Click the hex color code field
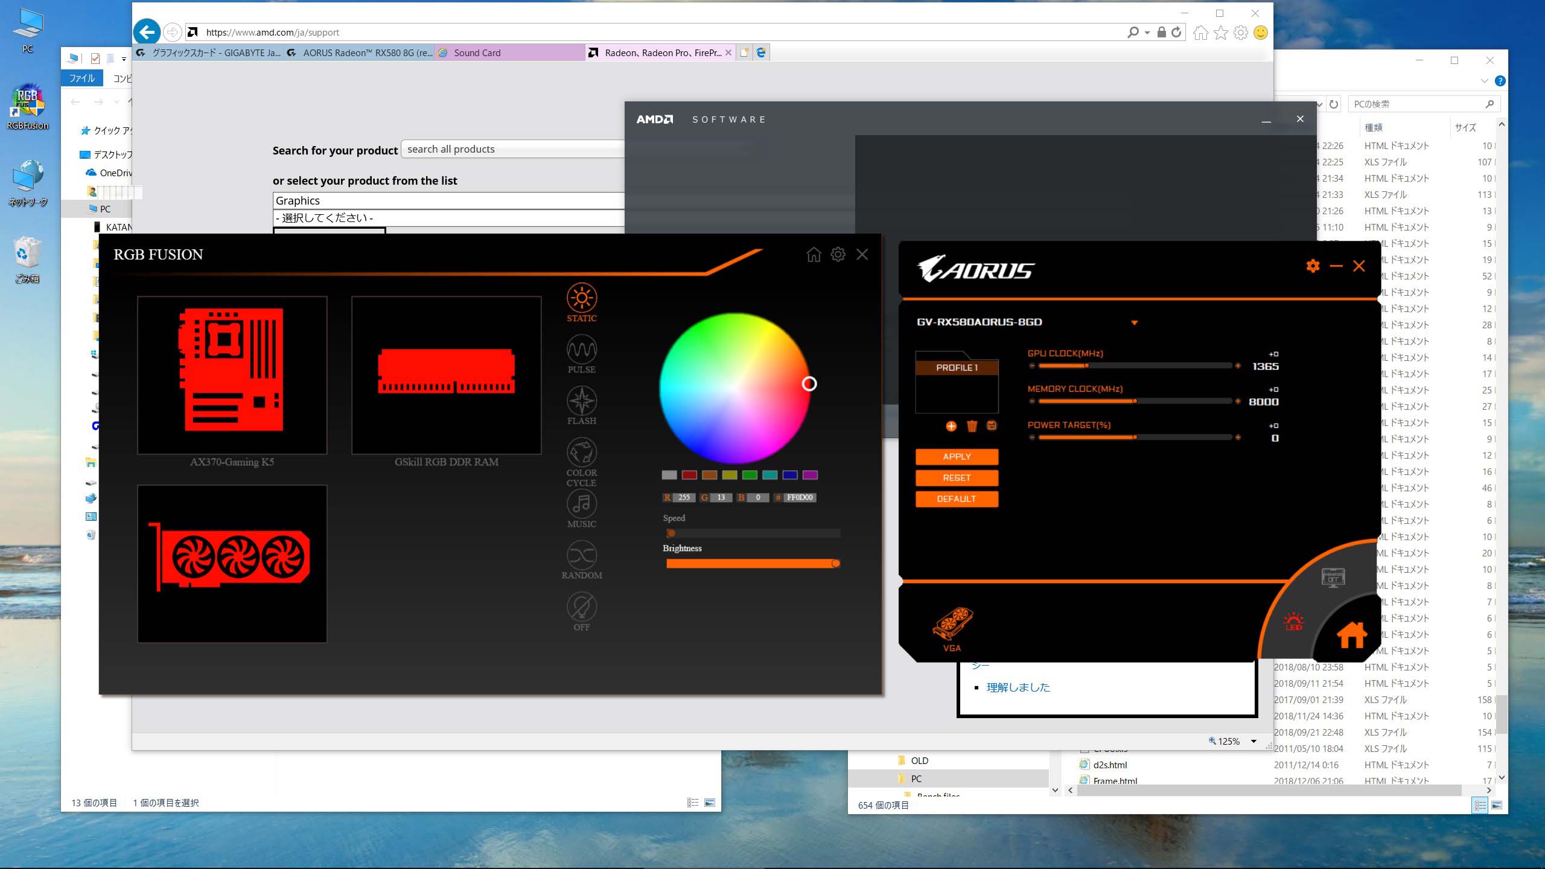This screenshot has width=1545, height=869. pos(800,498)
